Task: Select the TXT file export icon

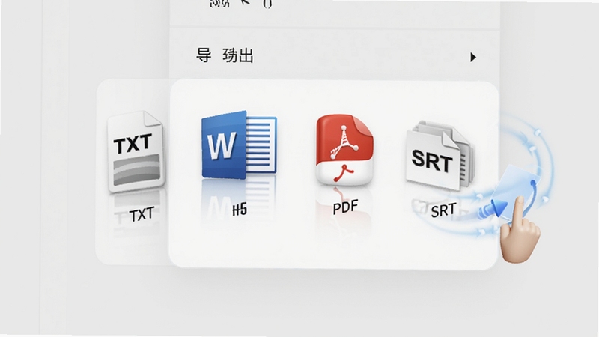Action: tap(136, 152)
